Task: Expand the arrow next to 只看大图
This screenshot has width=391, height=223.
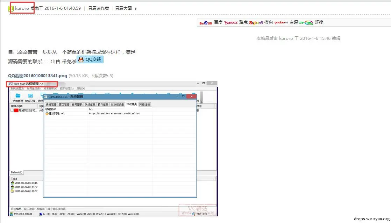Action: [136, 9]
